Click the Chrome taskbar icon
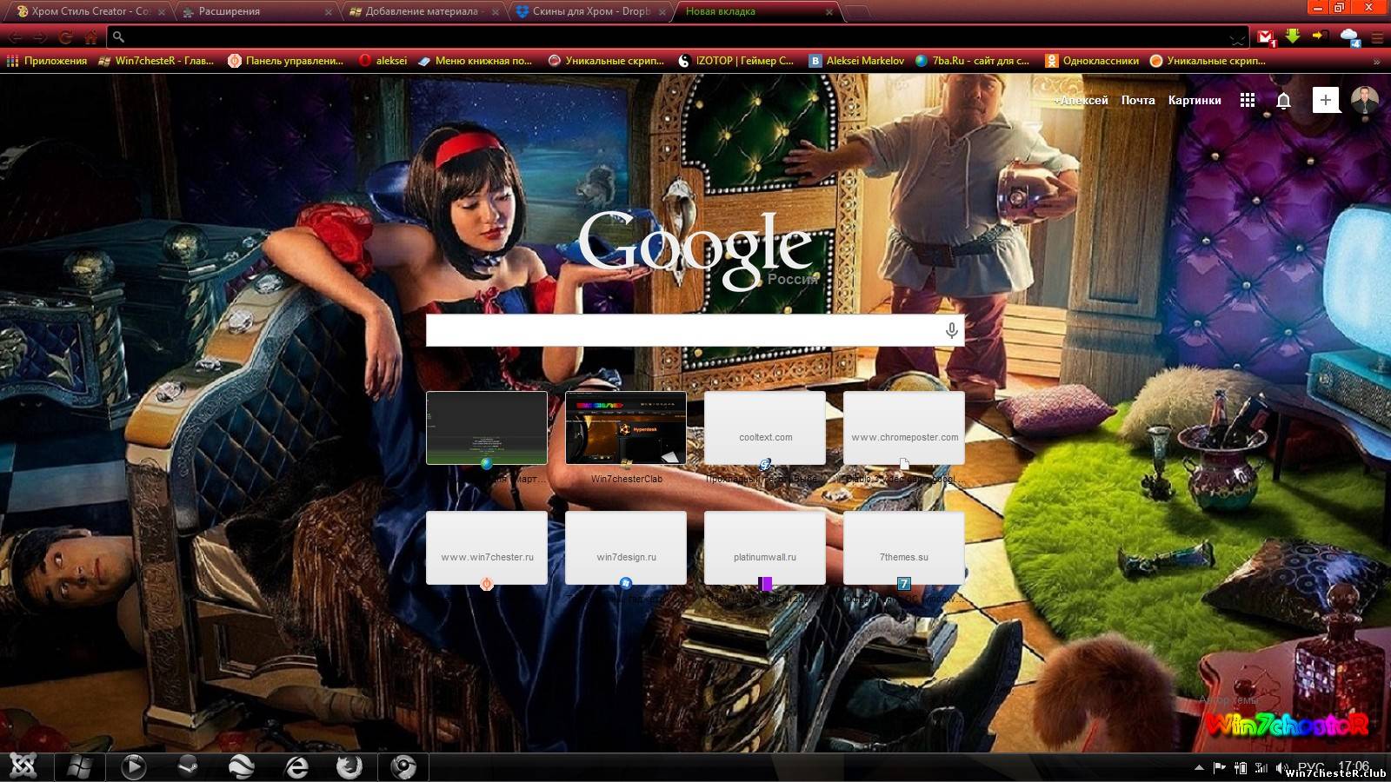 pyautogui.click(x=403, y=766)
